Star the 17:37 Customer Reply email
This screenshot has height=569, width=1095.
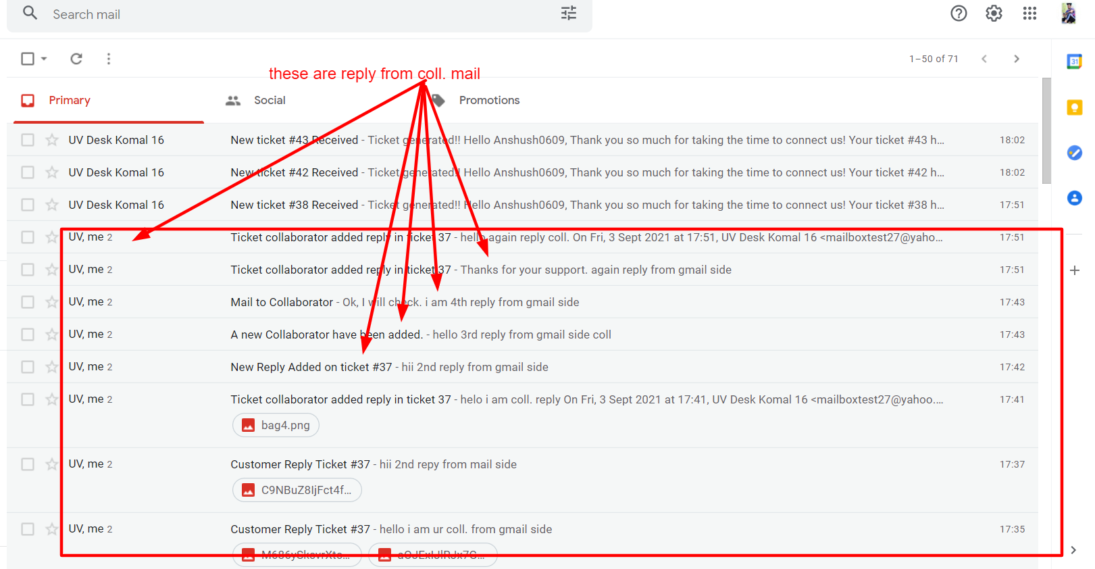pos(52,464)
